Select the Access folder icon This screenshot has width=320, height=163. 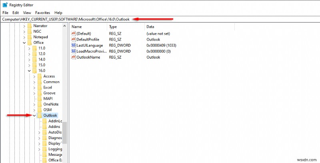[x=40, y=77]
